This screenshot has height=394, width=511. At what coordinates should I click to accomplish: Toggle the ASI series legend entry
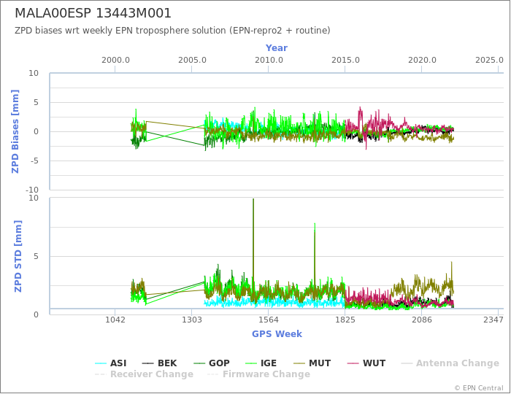point(110,363)
